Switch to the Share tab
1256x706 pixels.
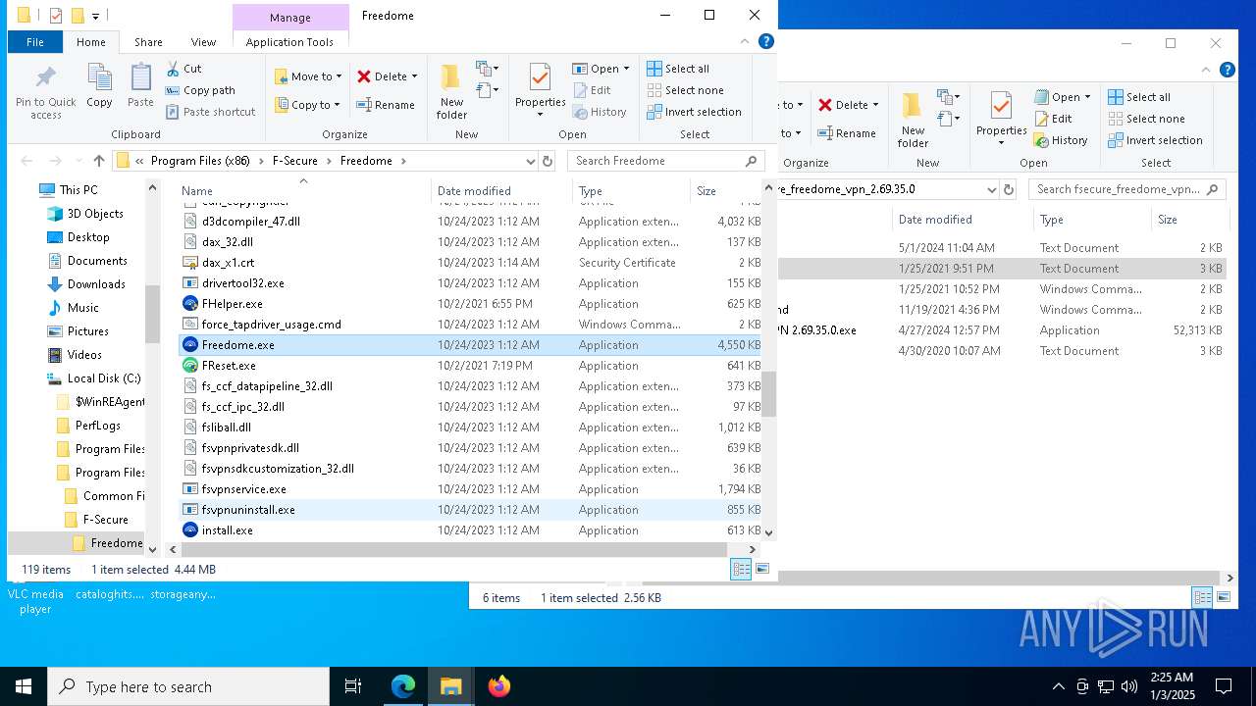[148, 42]
